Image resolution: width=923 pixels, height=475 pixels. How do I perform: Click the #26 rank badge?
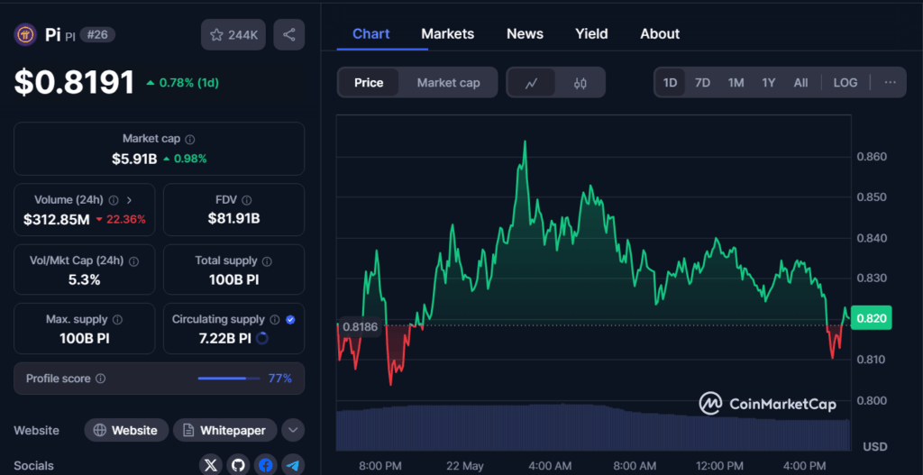[97, 35]
